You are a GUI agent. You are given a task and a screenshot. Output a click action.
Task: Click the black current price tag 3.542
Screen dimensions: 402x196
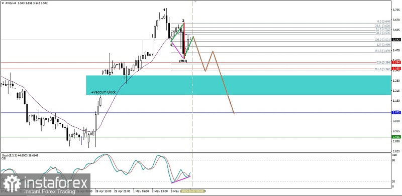click(x=396, y=40)
